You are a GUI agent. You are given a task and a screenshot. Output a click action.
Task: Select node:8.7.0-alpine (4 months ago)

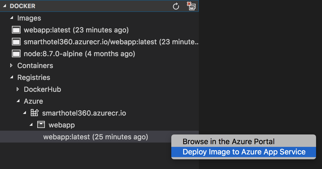coord(79,54)
